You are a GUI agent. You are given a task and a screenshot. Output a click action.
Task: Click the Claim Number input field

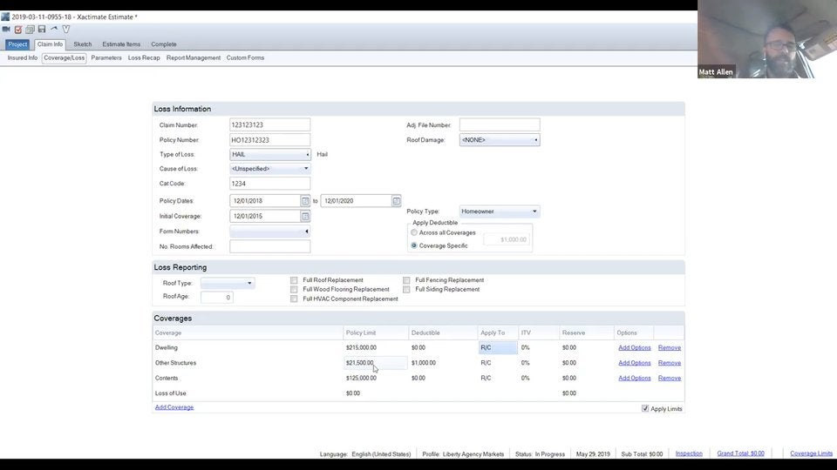(269, 125)
